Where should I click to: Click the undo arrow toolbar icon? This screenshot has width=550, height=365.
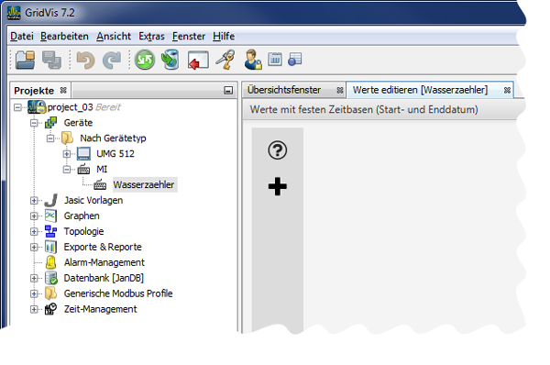coord(85,60)
